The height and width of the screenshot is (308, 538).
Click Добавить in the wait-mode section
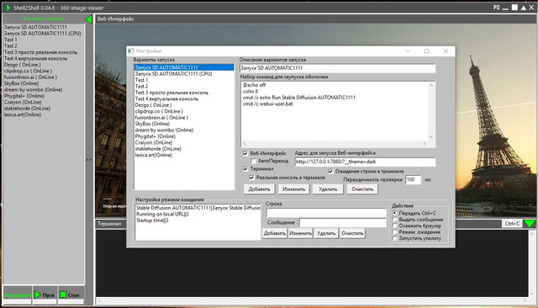coord(275,233)
